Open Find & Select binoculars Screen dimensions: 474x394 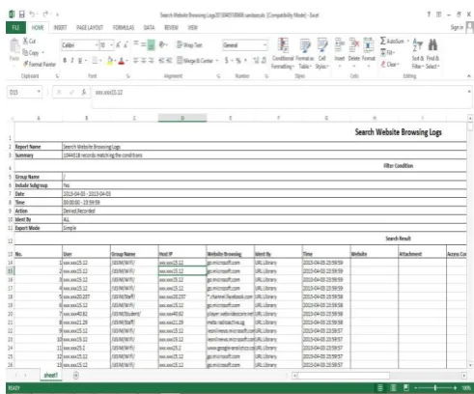click(x=432, y=53)
